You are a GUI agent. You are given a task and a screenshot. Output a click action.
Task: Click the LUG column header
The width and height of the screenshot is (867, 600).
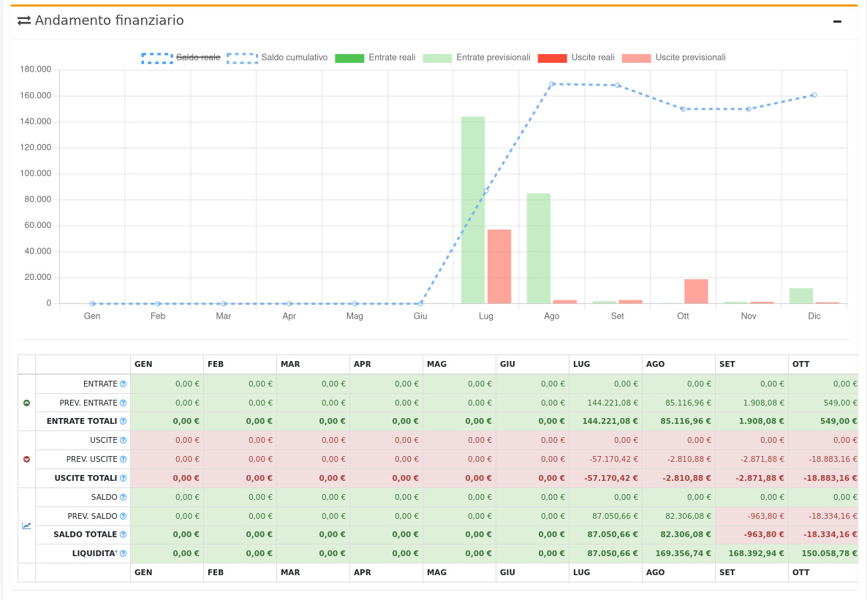(582, 364)
